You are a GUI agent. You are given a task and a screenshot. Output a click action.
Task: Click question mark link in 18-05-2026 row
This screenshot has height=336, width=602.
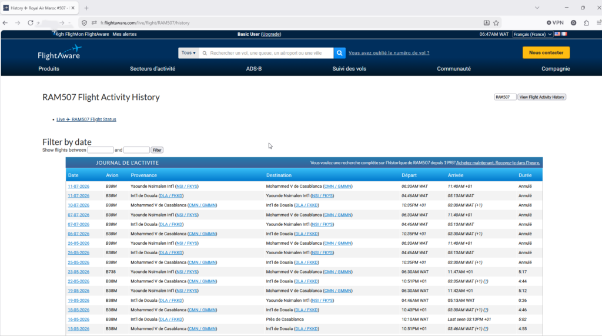pos(486,310)
